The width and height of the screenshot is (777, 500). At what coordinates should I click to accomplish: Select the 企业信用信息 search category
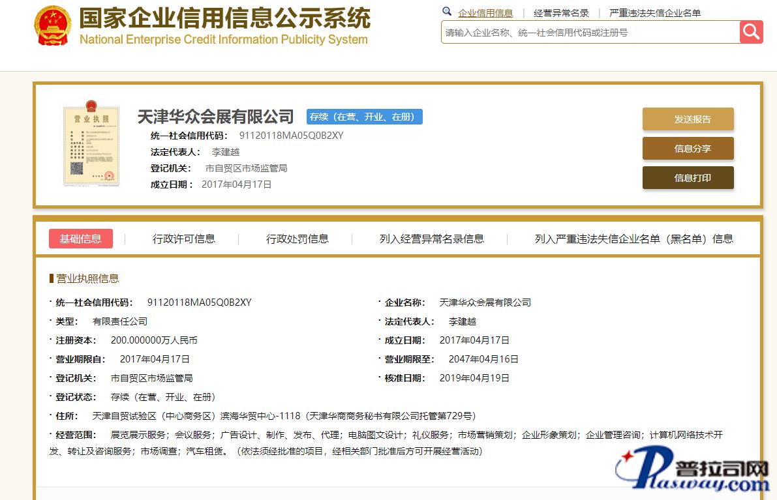pos(485,13)
